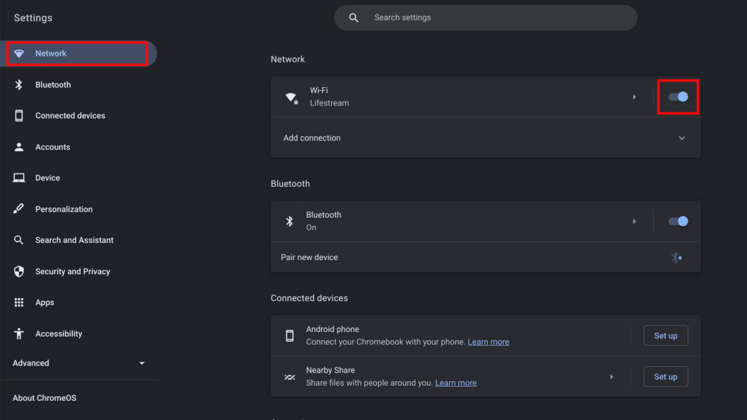Open Connected devices via sidebar icon
This screenshot has height=420, width=747.
pyautogui.click(x=18, y=115)
